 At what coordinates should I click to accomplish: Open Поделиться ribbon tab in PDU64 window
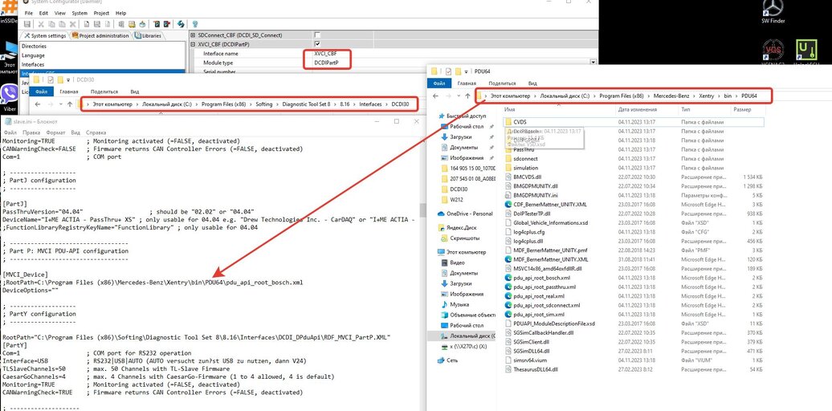[502, 83]
